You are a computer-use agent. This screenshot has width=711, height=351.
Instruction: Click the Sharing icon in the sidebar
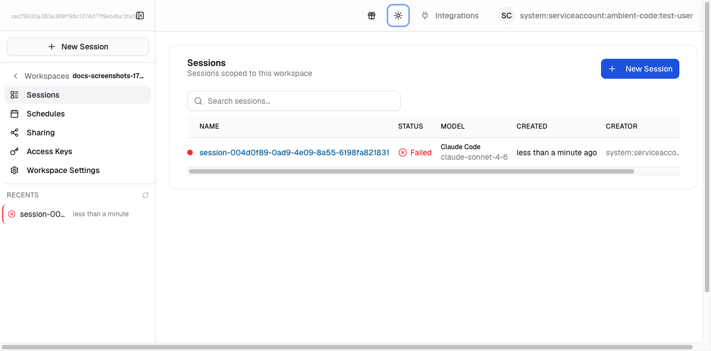click(x=14, y=132)
